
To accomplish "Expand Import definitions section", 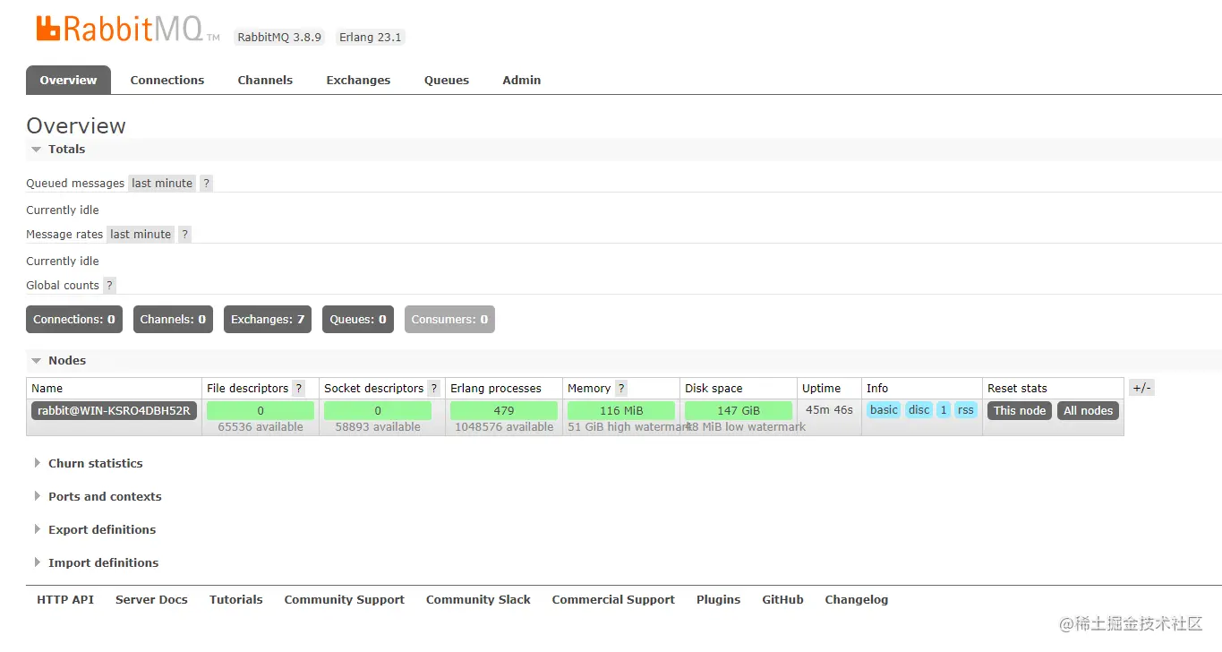I will [x=96, y=562].
